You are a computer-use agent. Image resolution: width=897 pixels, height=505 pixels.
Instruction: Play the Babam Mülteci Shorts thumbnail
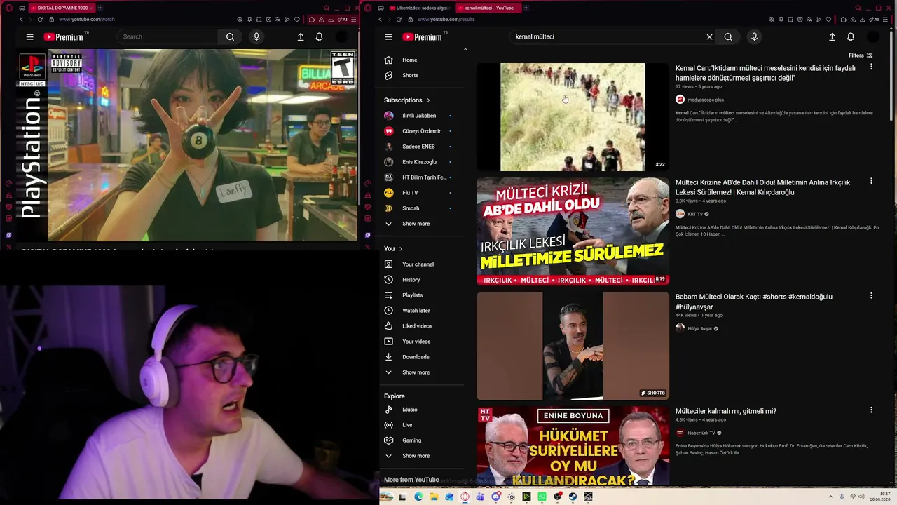(573, 346)
